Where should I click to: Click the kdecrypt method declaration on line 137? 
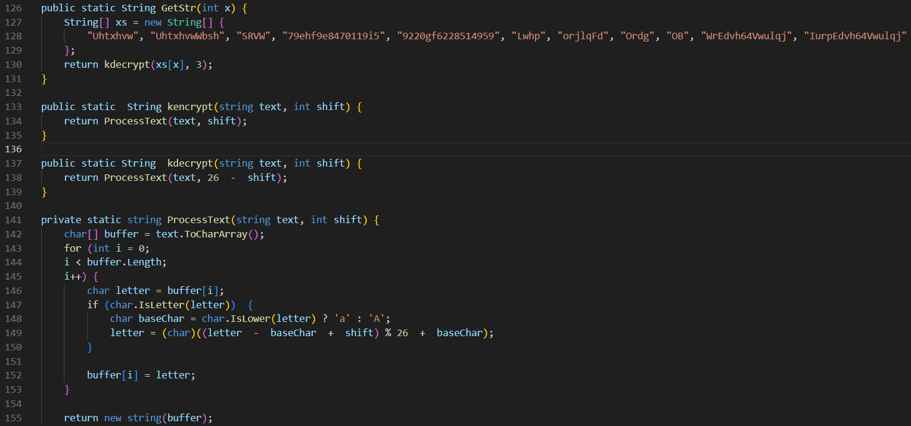(190, 163)
